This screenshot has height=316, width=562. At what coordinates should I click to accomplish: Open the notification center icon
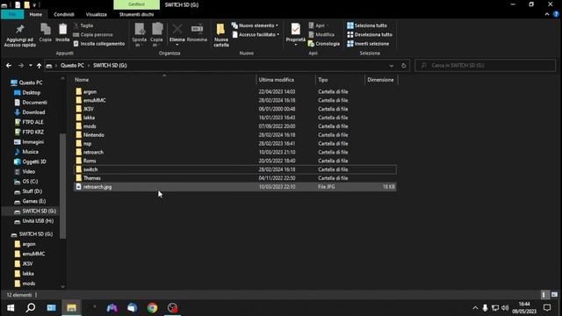pos(547,308)
